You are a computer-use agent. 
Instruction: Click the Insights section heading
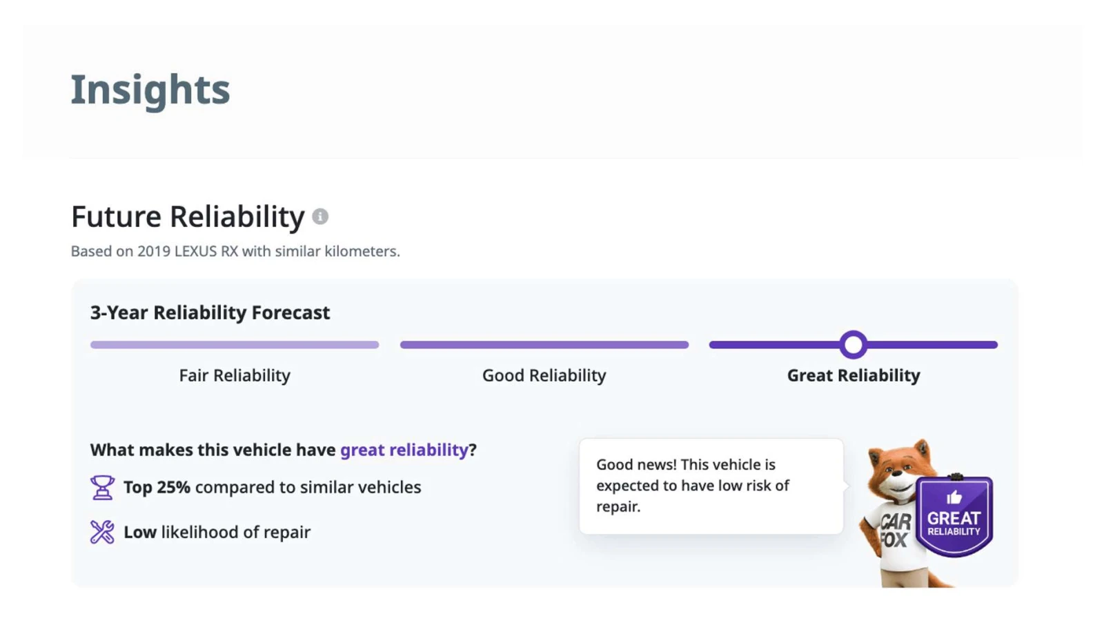pyautogui.click(x=150, y=90)
